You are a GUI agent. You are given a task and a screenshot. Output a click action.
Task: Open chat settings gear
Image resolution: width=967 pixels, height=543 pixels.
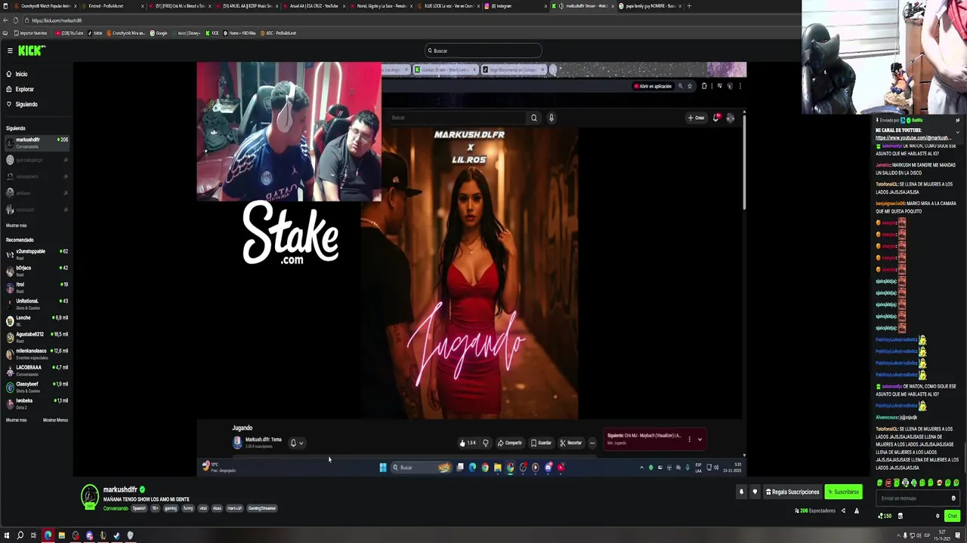(x=938, y=516)
